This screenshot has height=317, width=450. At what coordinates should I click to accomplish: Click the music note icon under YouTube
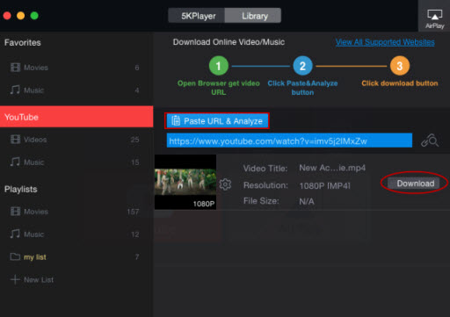point(15,162)
